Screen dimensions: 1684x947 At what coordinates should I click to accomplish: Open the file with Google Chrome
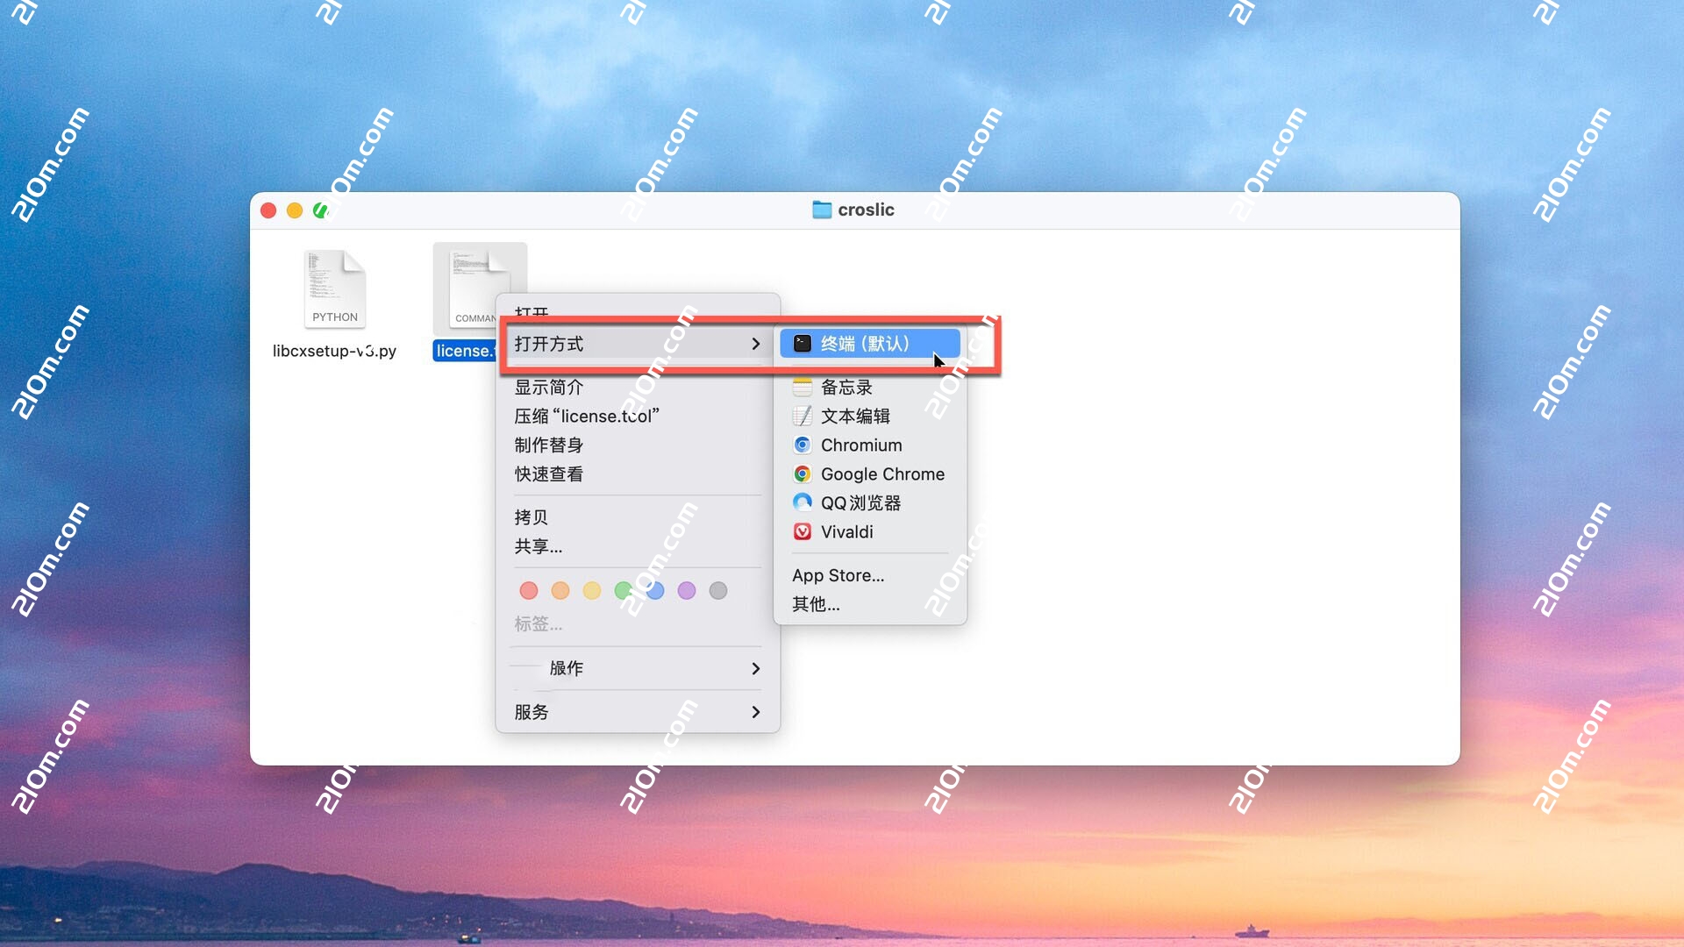[x=881, y=473]
